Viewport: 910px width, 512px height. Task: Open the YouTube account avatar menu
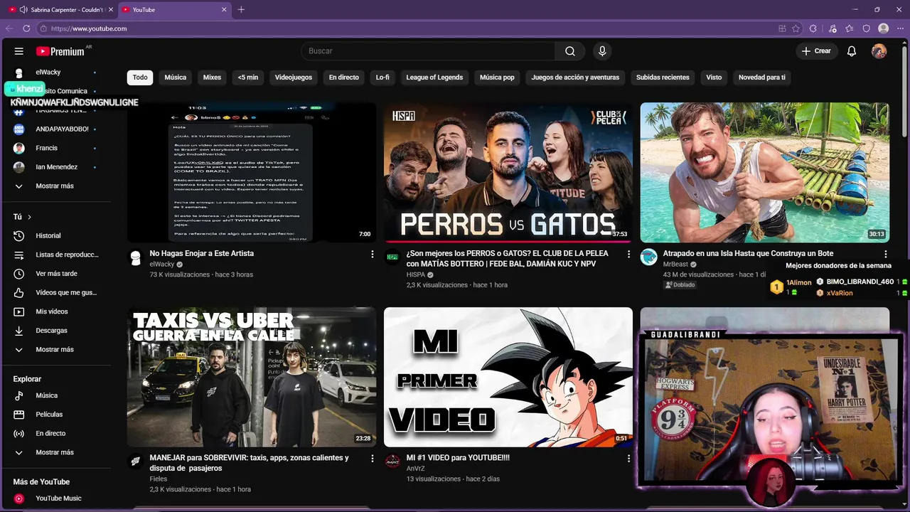879,51
